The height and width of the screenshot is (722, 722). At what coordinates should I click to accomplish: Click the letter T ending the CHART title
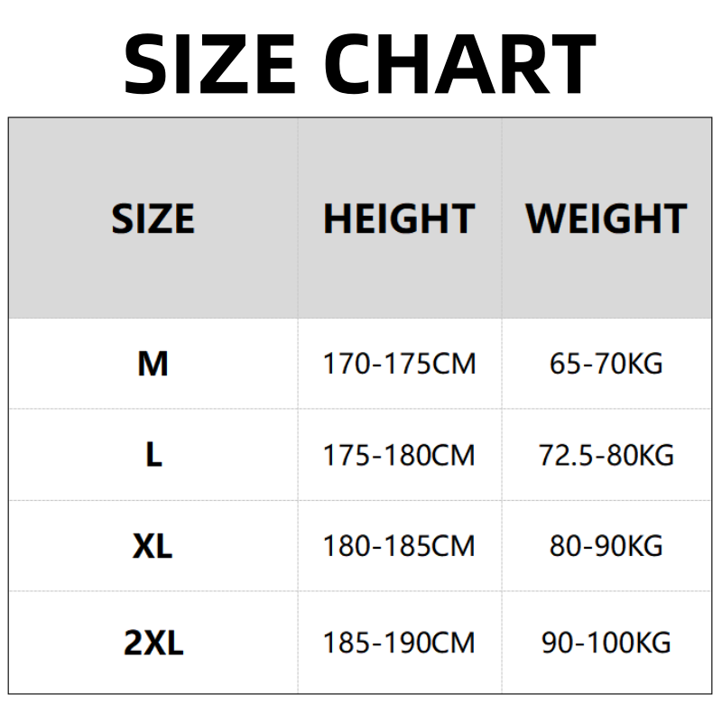click(x=568, y=63)
